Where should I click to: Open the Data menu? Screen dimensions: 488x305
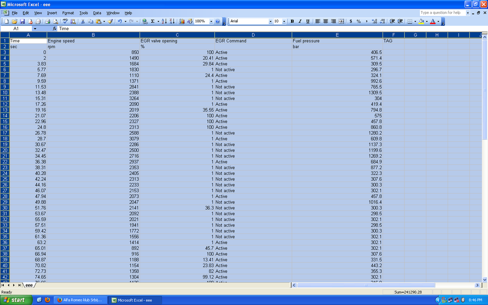(97, 13)
